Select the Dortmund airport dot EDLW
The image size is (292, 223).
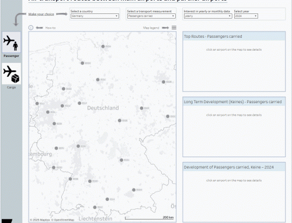pos(62,106)
